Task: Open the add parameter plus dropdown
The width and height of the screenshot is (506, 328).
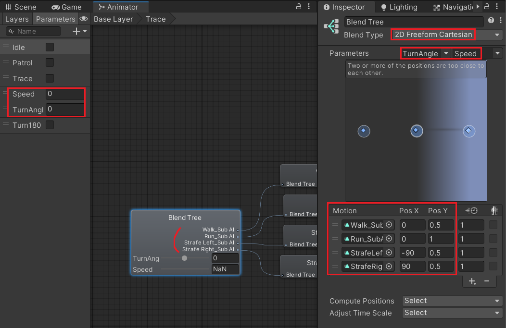Action: pyautogui.click(x=80, y=31)
